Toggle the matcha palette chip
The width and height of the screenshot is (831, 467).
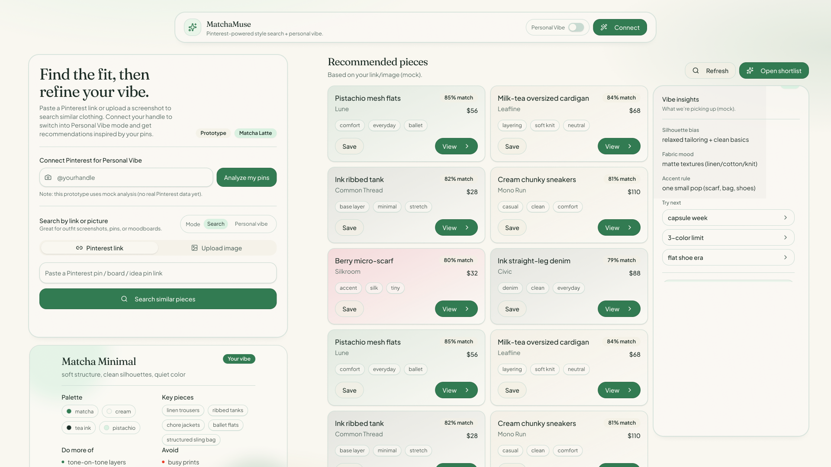click(80, 411)
